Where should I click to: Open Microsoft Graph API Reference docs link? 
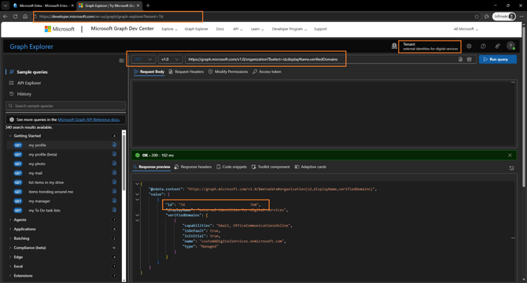(x=89, y=119)
